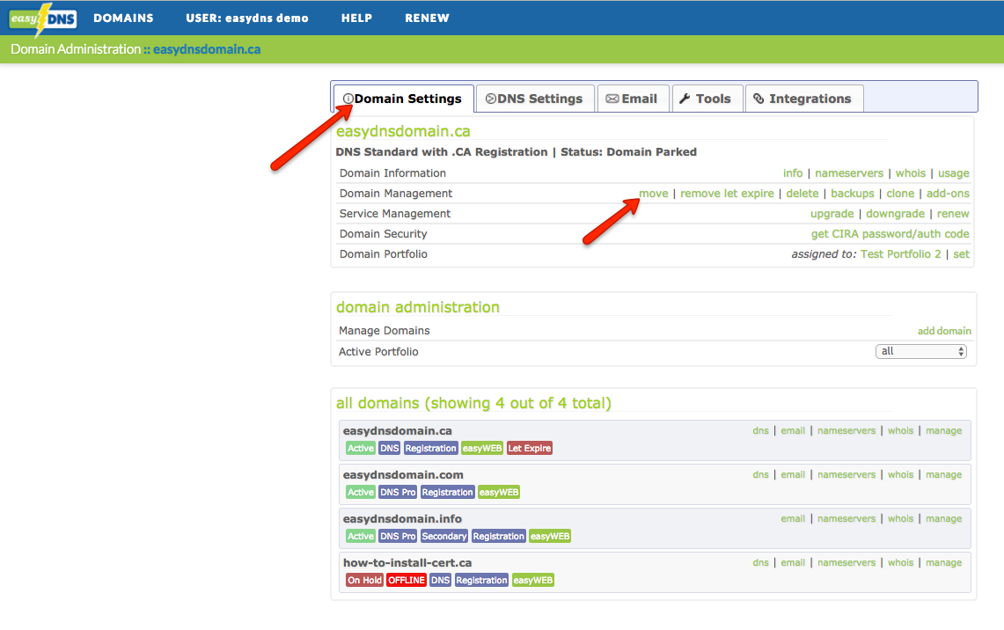1004x630 pixels.
Task: Click the add domain link
Action: point(944,331)
